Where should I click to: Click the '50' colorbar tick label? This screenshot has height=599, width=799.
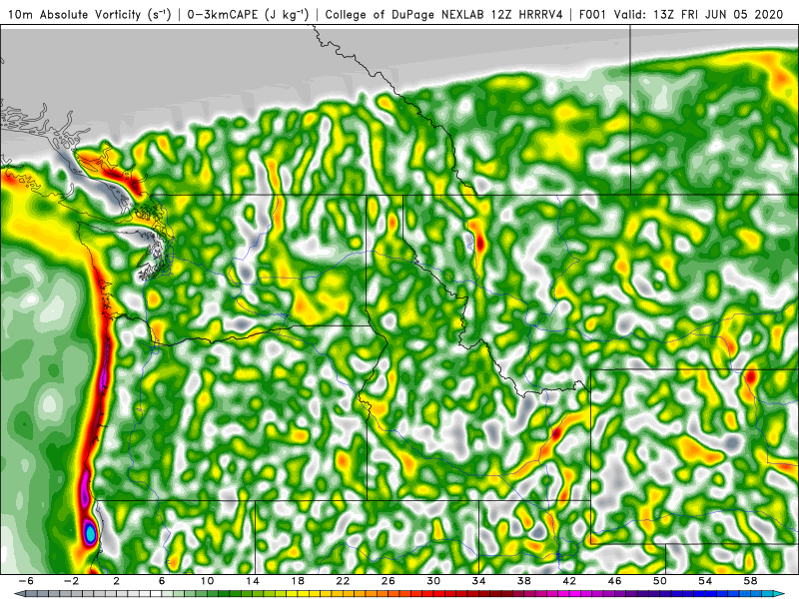coord(660,581)
